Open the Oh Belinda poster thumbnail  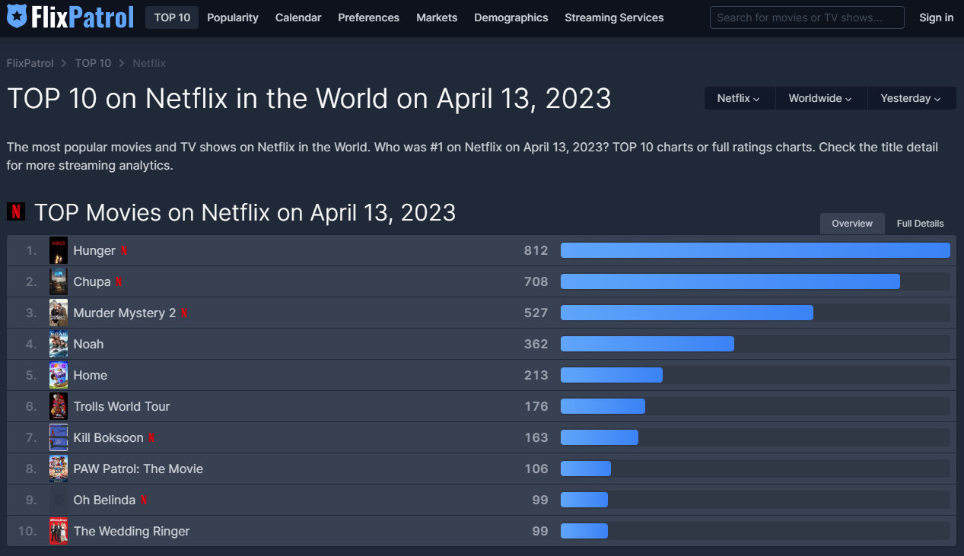[59, 500]
